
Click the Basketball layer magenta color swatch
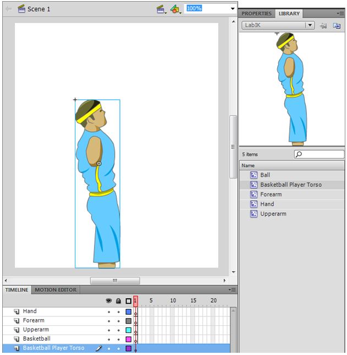coord(128,339)
